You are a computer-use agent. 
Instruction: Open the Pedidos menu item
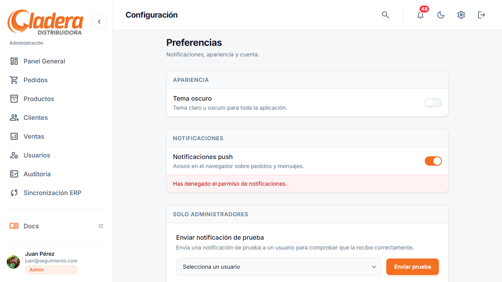tap(36, 80)
